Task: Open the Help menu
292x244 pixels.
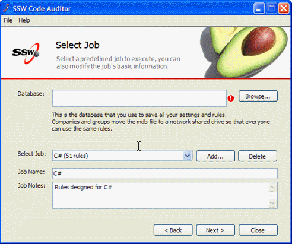Action: (x=24, y=20)
